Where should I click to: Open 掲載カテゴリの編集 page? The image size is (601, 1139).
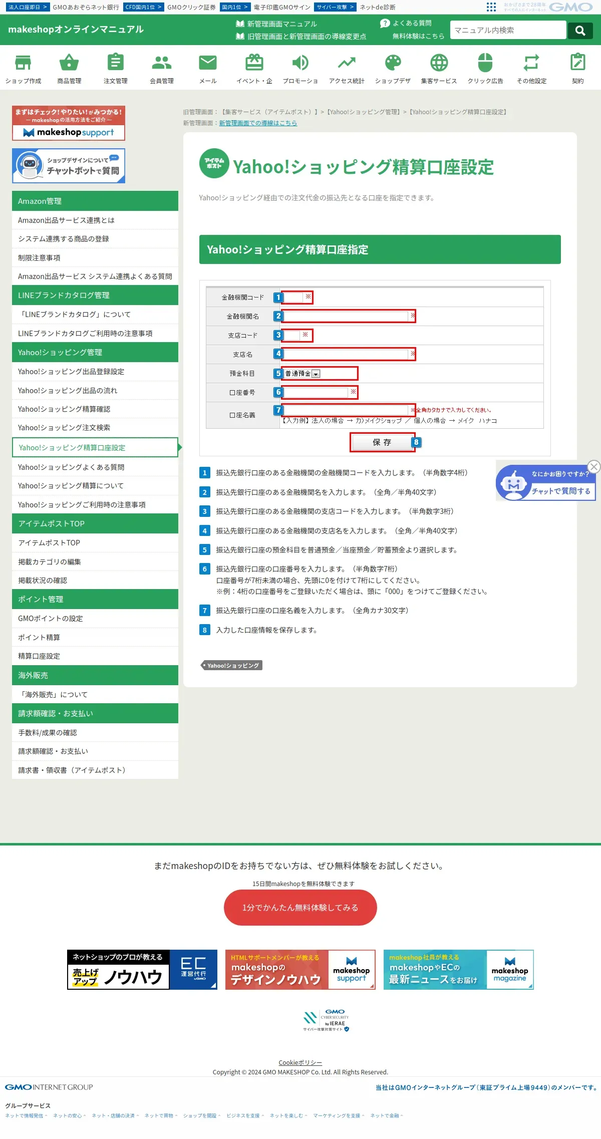tap(95, 562)
